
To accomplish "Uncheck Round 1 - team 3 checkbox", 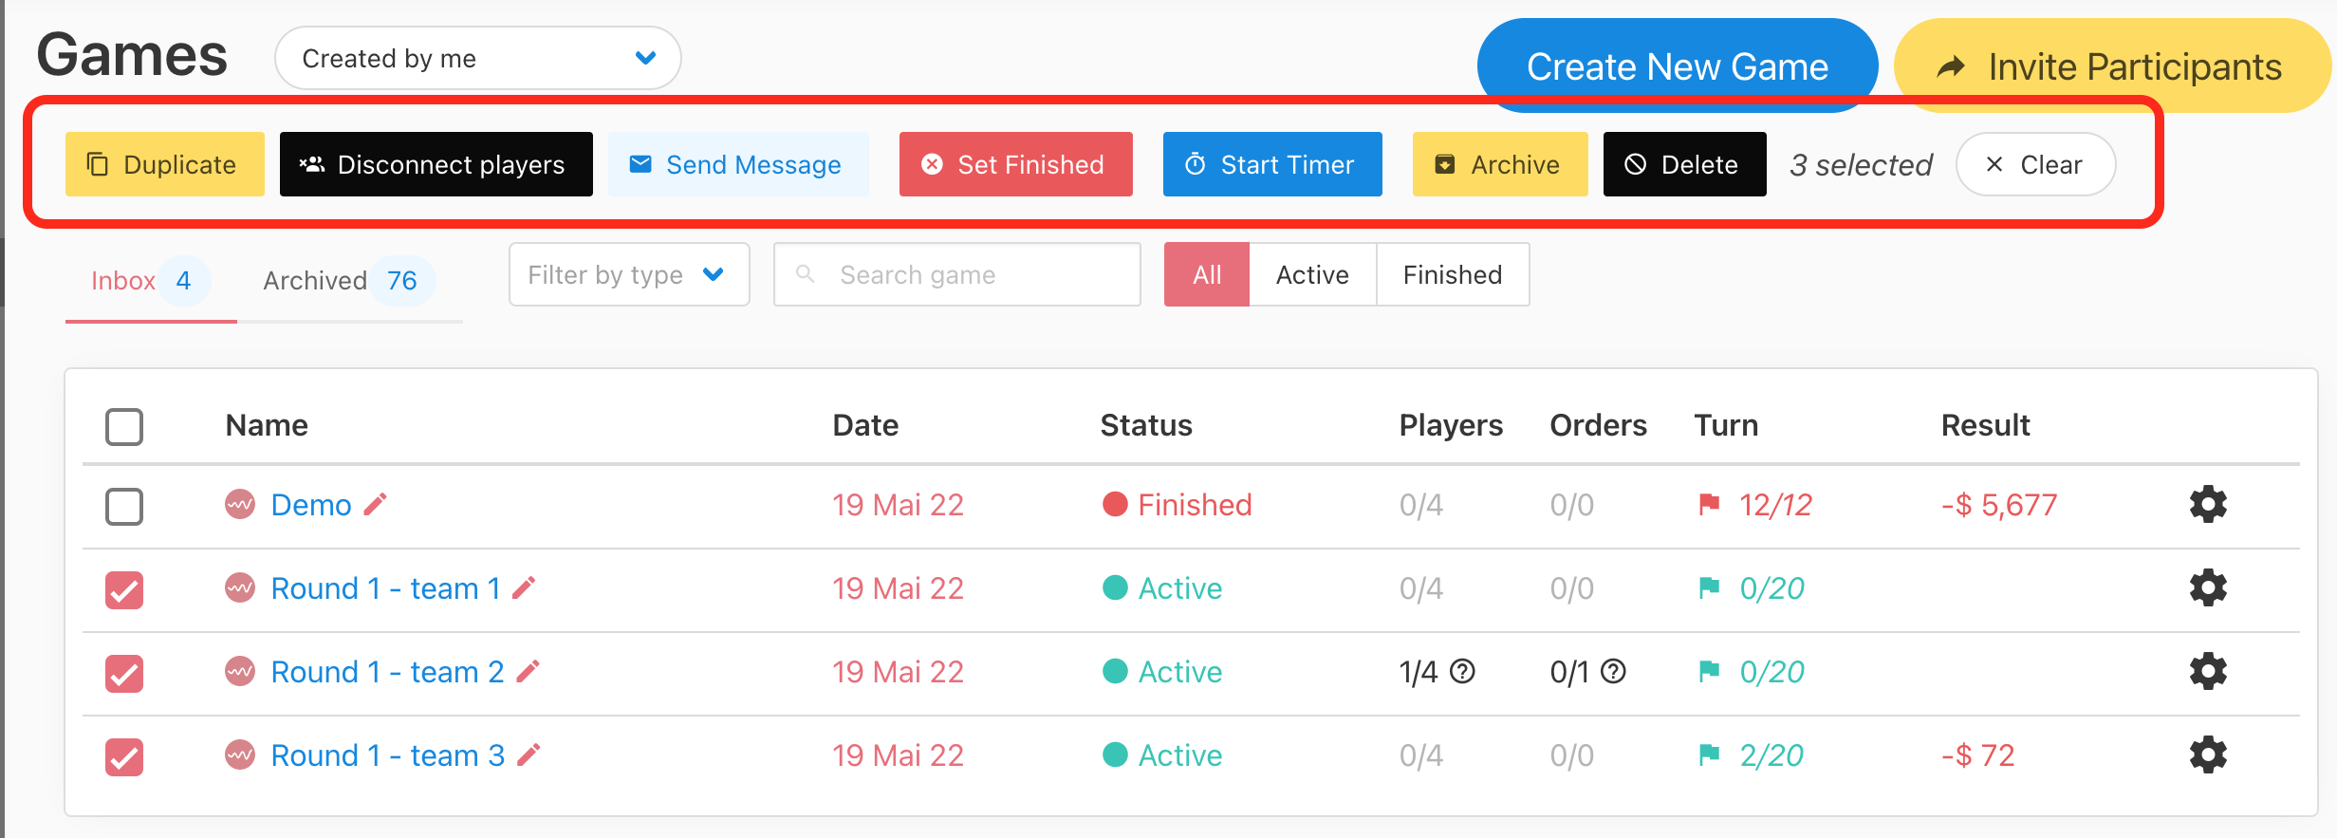I will pos(124,756).
